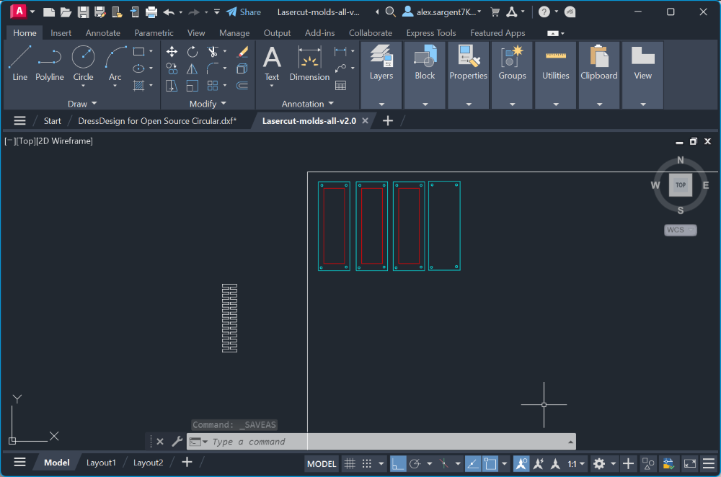This screenshot has height=477, width=721.
Task: Click the Dimension tool
Action: tap(309, 63)
